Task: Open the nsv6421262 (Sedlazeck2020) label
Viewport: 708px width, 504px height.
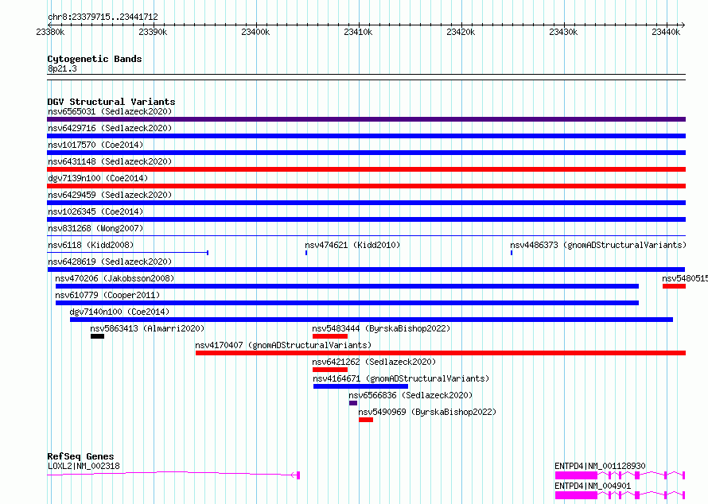Action: [x=374, y=362]
